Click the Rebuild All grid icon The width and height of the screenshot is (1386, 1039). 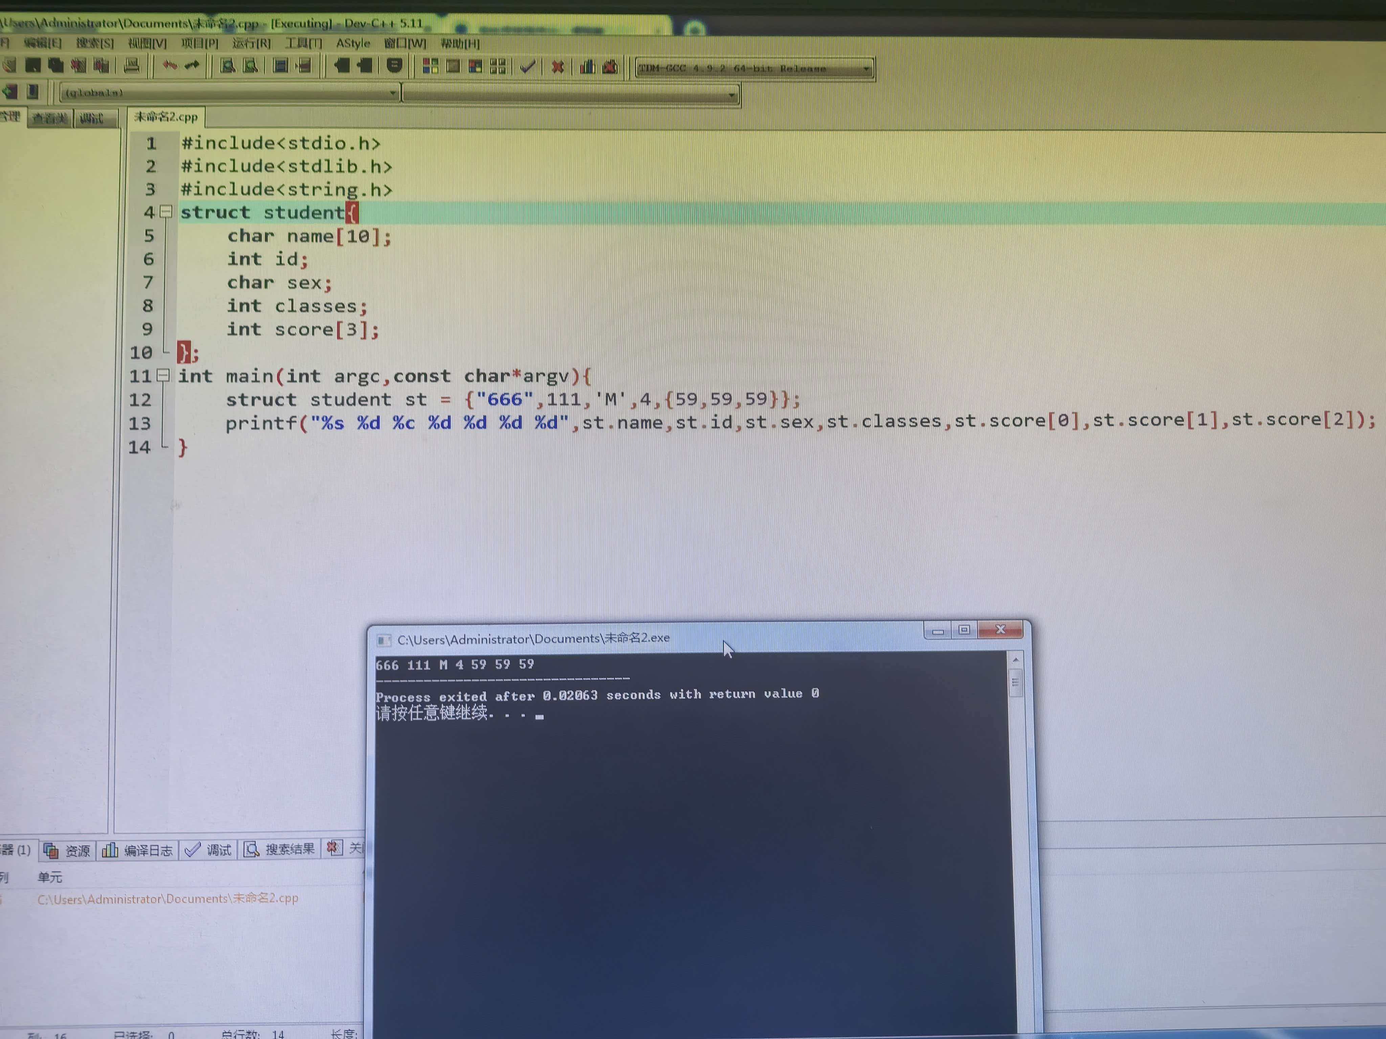tap(498, 66)
